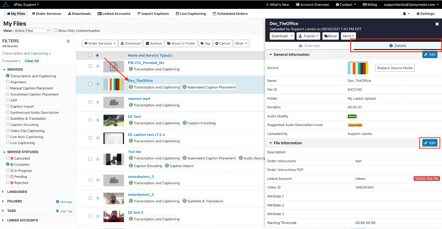Click the 3Play Media logo icon
Viewport: 442px width, 229px height.
(x=6, y=5)
